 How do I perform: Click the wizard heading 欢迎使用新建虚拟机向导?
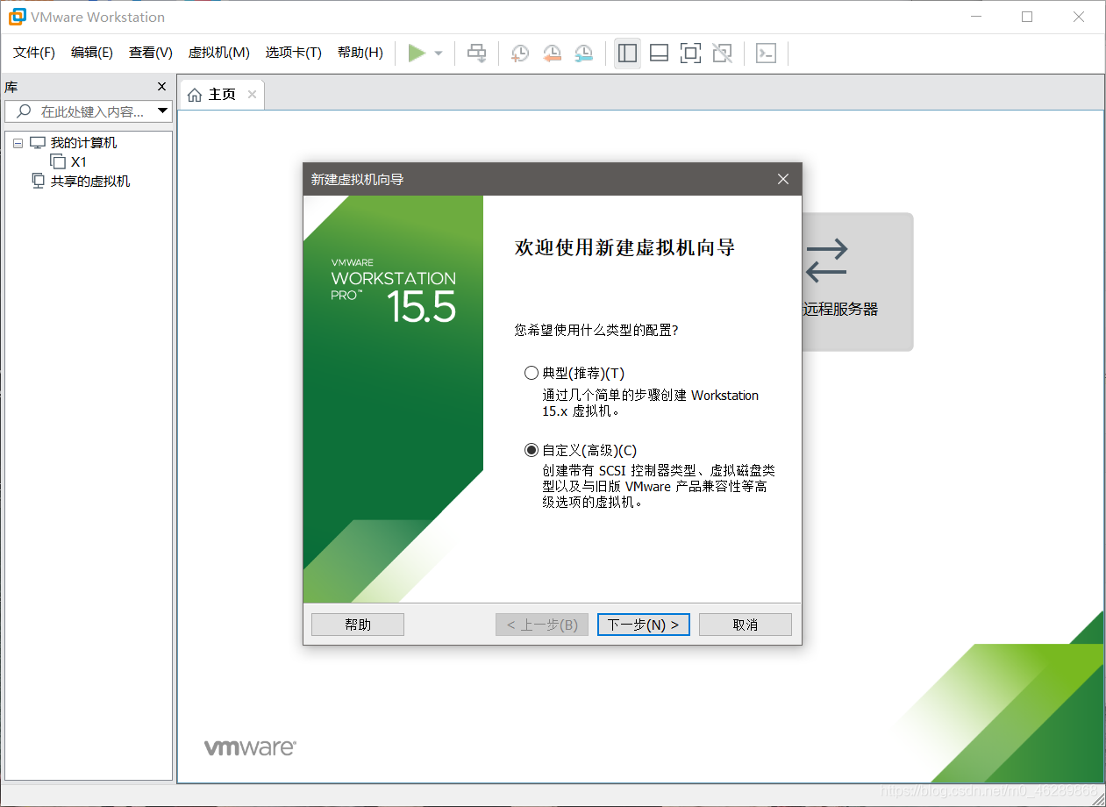[x=624, y=247]
